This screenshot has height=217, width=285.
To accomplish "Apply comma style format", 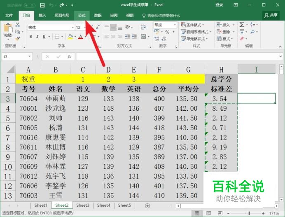I will point(174,32).
